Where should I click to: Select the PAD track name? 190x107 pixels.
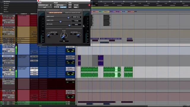pos(6,102)
